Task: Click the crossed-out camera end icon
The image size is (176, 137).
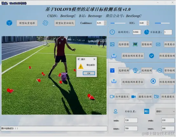Action: coord(157,96)
